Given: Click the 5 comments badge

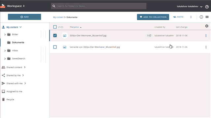Looking at the screenshot, I should [x=149, y=35].
